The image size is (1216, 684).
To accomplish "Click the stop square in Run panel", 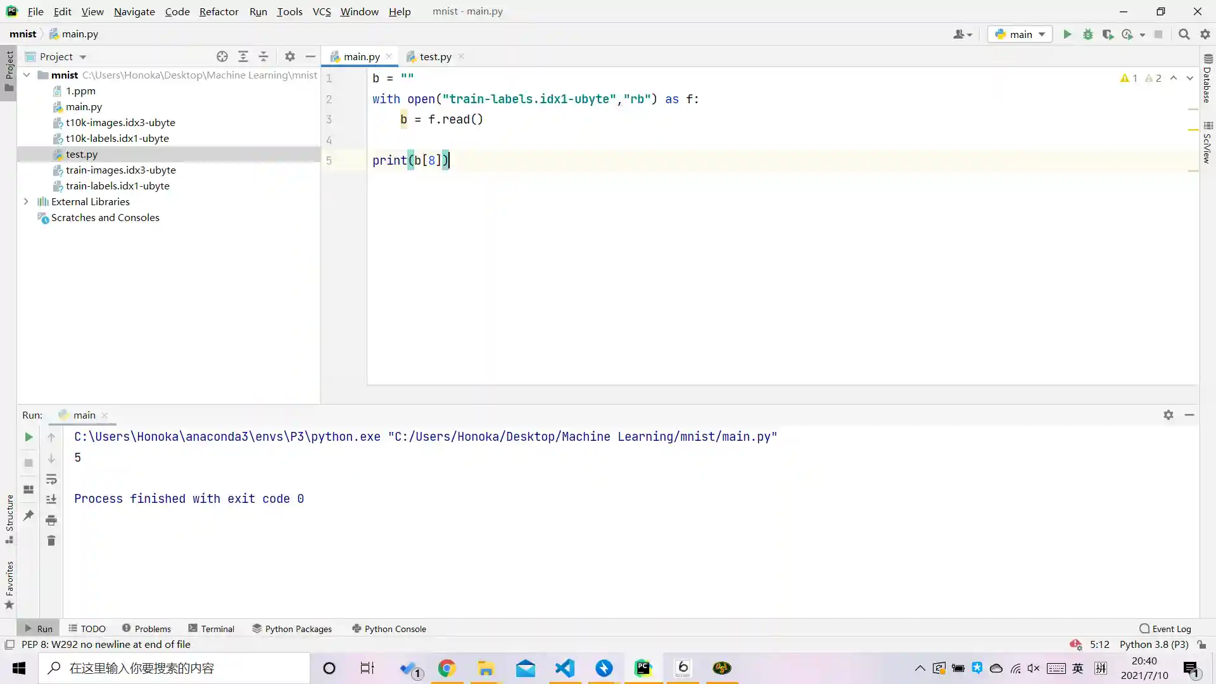I will (x=28, y=463).
